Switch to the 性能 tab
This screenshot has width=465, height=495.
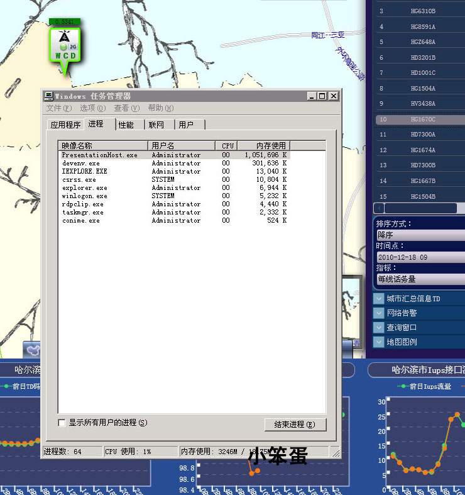pyautogui.click(x=130, y=125)
